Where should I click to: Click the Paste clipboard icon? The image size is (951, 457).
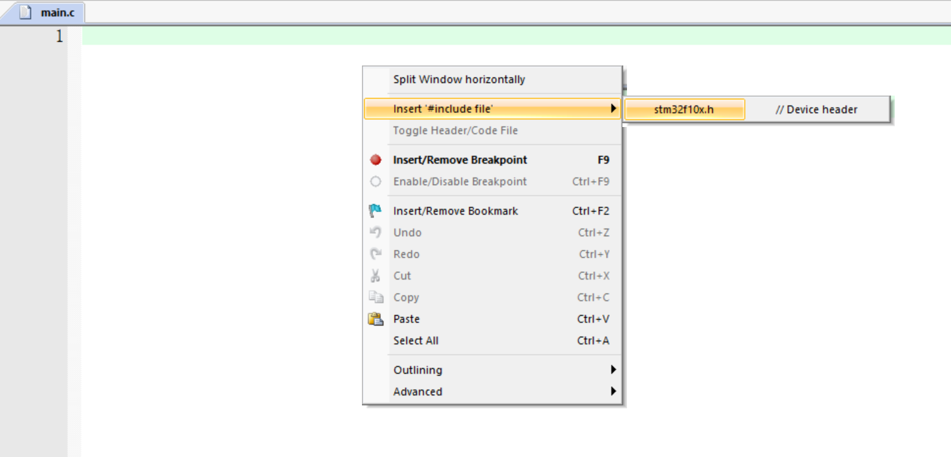[376, 319]
